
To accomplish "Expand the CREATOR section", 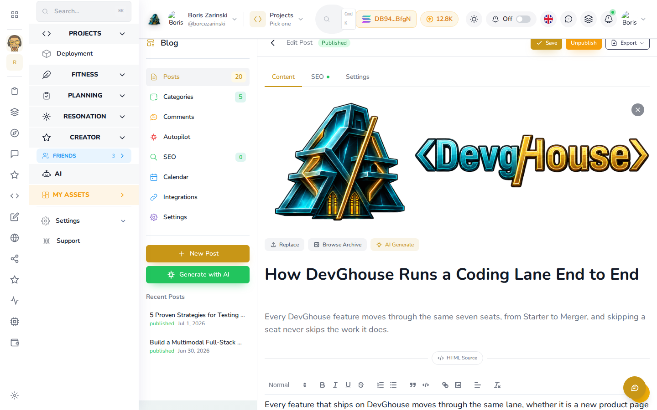I will [84, 138].
